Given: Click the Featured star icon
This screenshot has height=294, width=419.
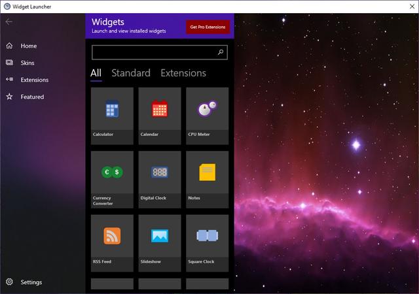Looking at the screenshot, I should pyautogui.click(x=9, y=96).
